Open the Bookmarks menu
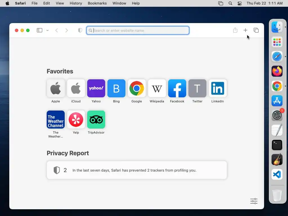The height and width of the screenshot is (216, 288). 97,3
